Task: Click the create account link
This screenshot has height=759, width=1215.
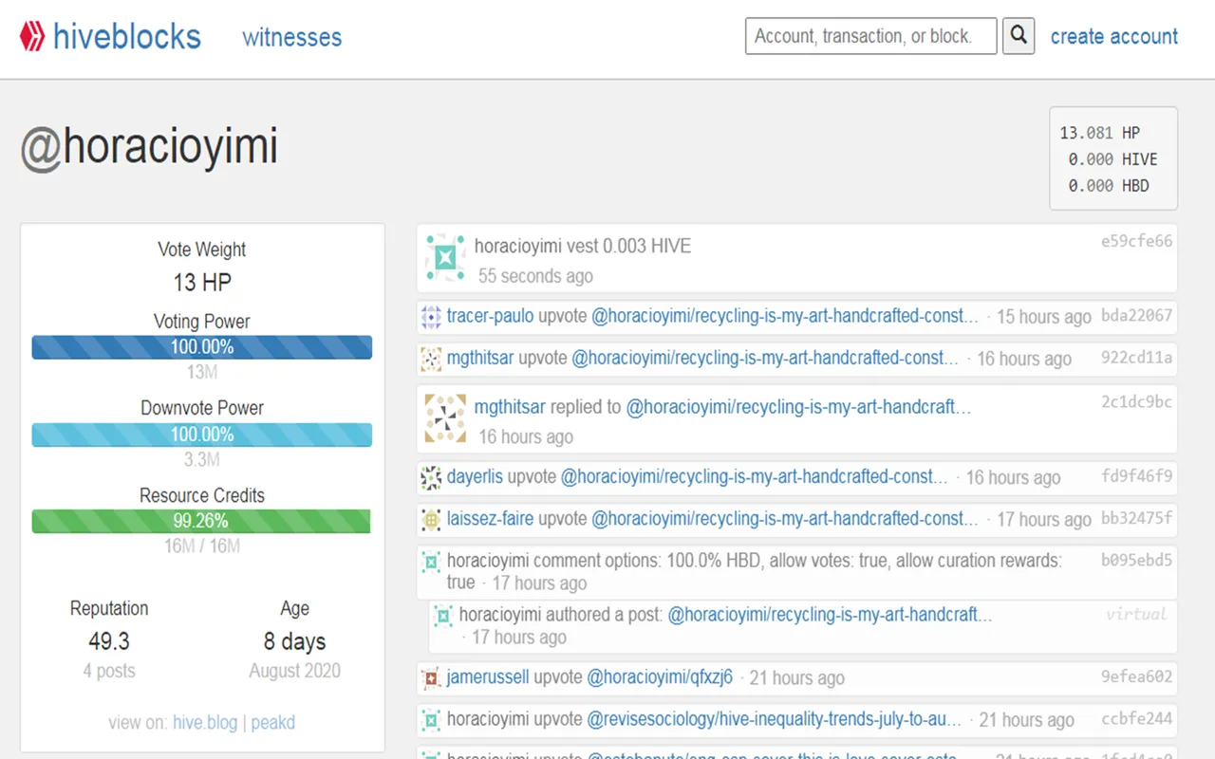Action: tap(1114, 36)
